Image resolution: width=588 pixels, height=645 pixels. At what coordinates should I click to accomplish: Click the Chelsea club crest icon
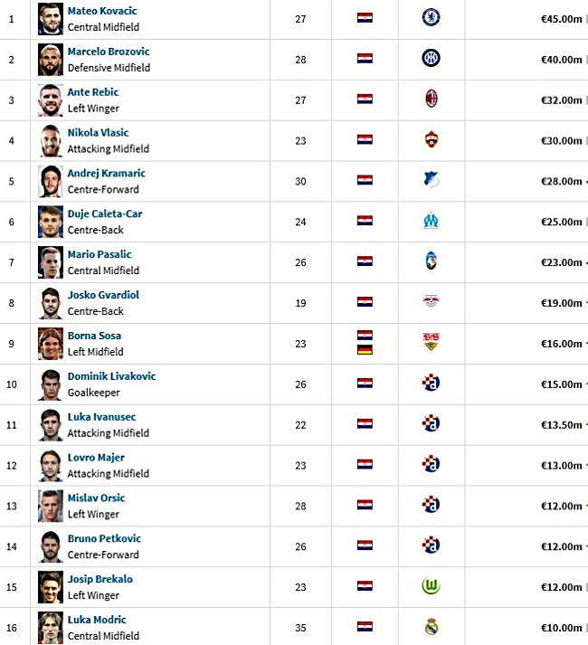pos(431,18)
